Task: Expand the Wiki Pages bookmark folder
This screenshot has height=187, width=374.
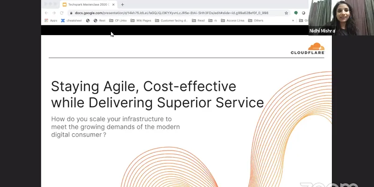Action: pos(142,21)
